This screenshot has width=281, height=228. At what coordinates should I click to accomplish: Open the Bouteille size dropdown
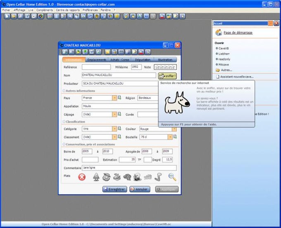[x=170, y=137]
